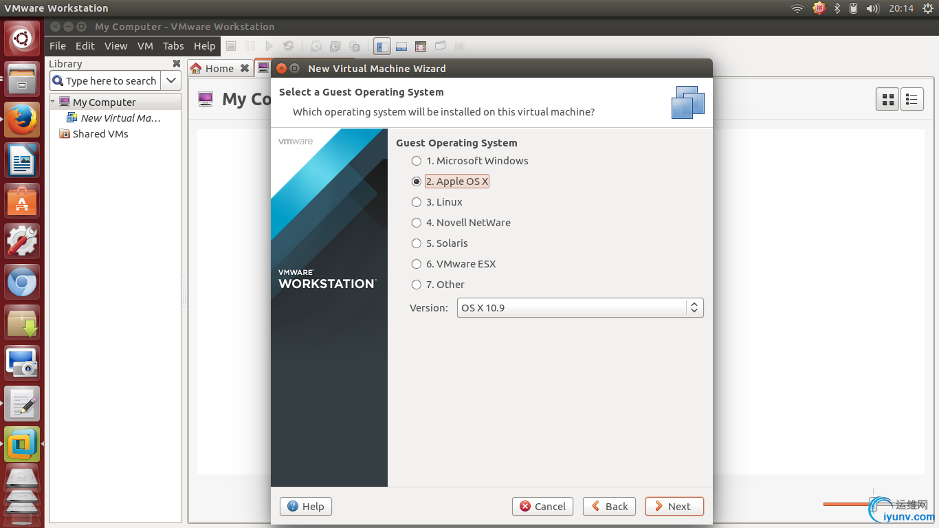Open the Wi-Fi network indicator
This screenshot has height=528, width=939.
(797, 8)
